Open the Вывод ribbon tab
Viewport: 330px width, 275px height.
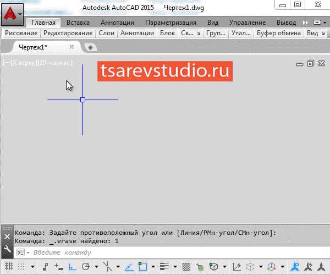tap(286, 23)
